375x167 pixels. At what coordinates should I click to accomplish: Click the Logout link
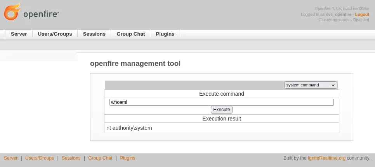[362, 15]
